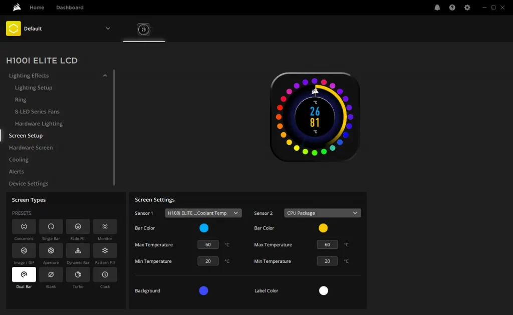Image resolution: width=513 pixels, height=315 pixels.
Task: Change Sensor 1 blue Bar Color swatch
Action: (x=204, y=228)
